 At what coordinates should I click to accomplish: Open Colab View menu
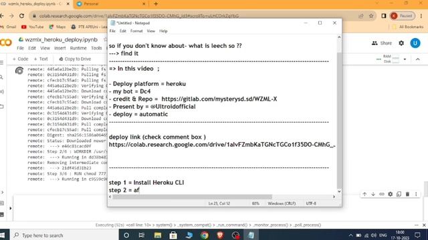tap(45, 48)
